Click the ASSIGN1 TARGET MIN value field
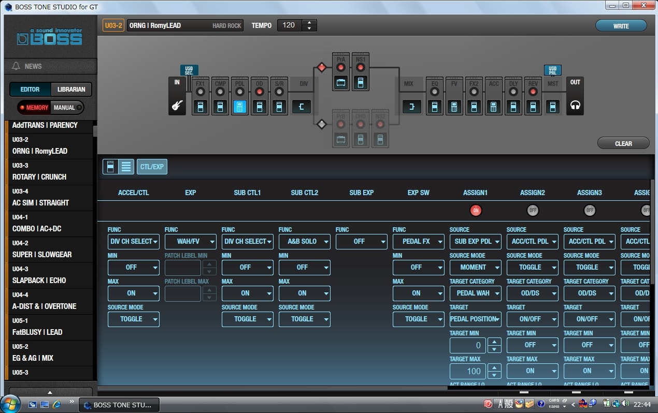Image resolution: width=658 pixels, height=413 pixels. coord(468,345)
